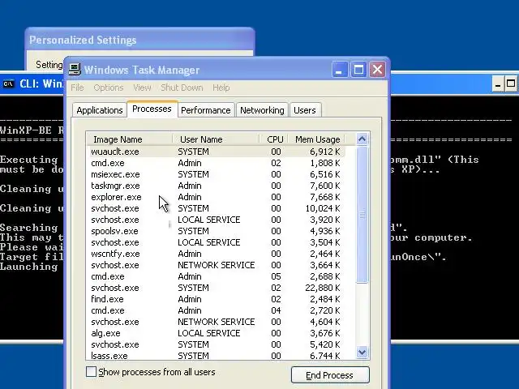Sort processes by CPU column header
Image resolution: width=519 pixels, height=389 pixels.
(x=274, y=139)
